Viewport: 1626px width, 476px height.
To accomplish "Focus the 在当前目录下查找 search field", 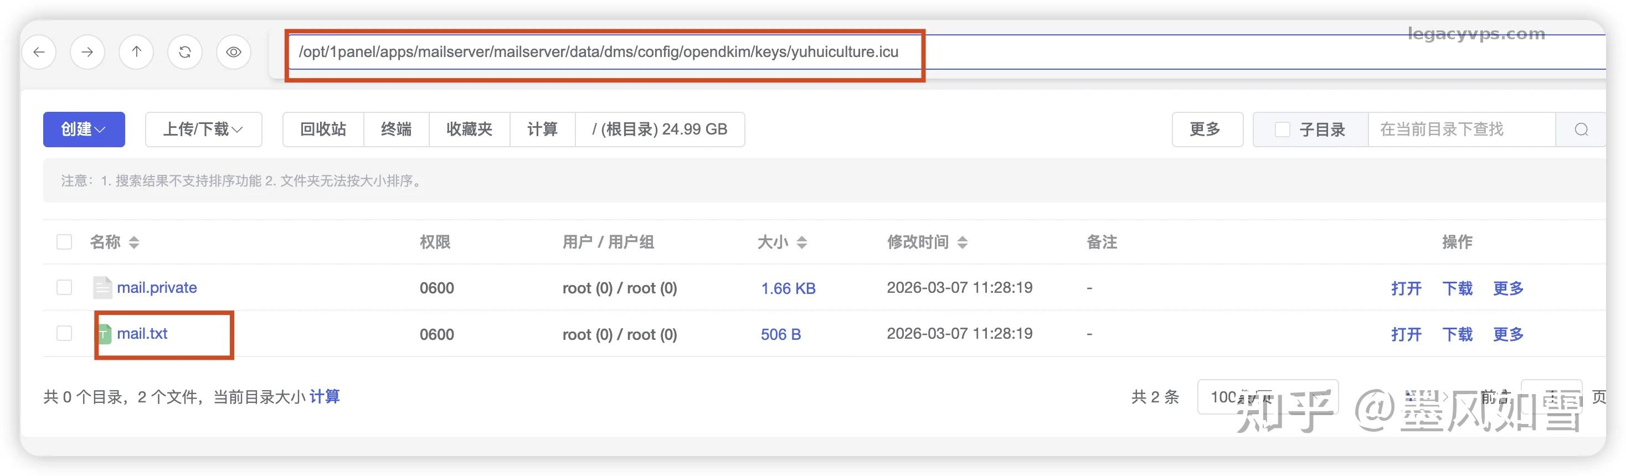I will 1462,130.
